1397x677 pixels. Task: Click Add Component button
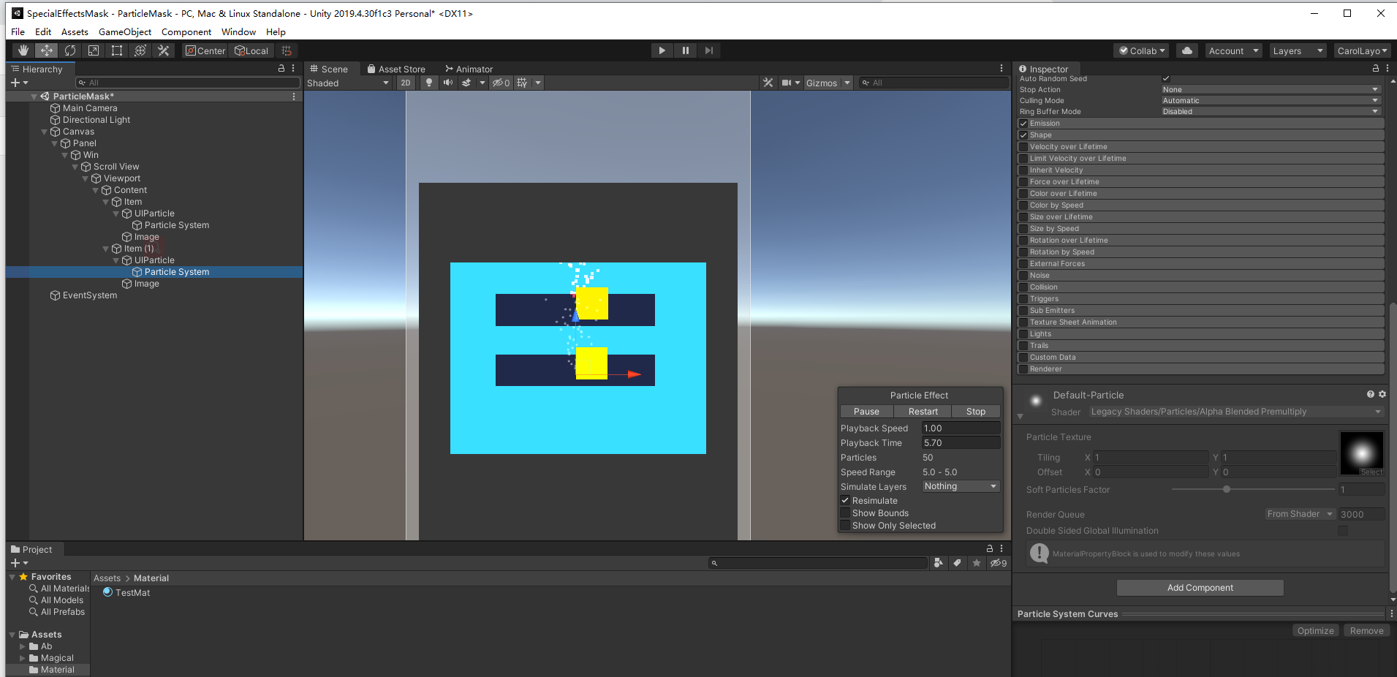pos(1200,588)
